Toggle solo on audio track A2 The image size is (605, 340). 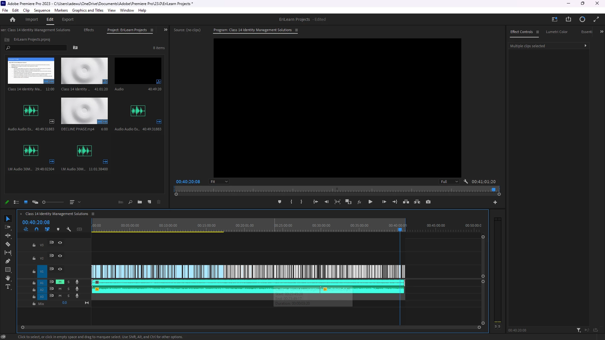(x=68, y=289)
